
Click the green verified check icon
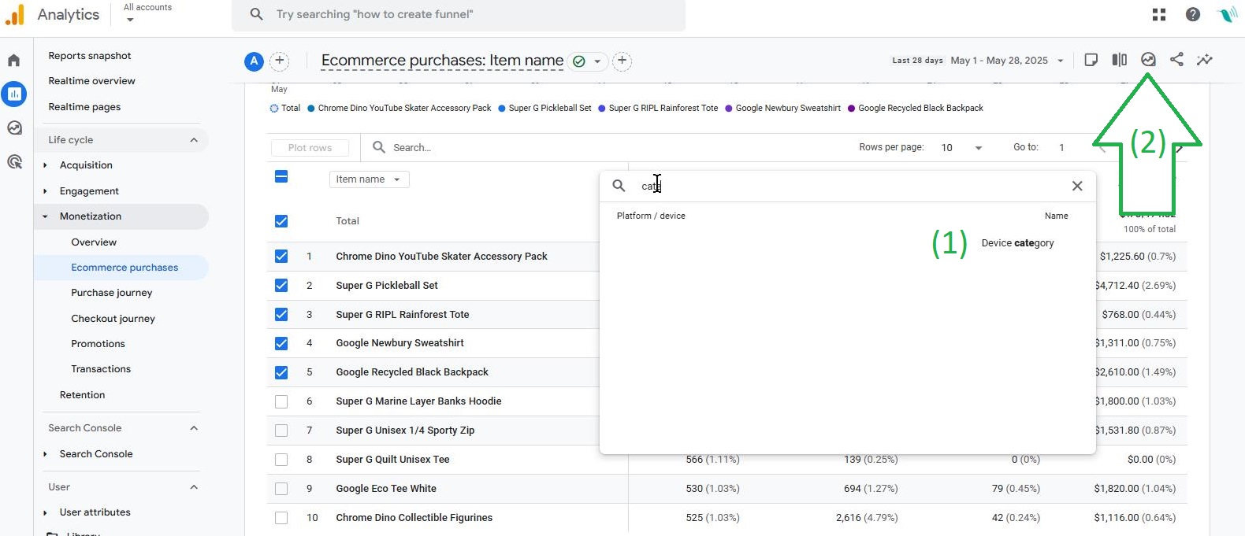click(579, 61)
